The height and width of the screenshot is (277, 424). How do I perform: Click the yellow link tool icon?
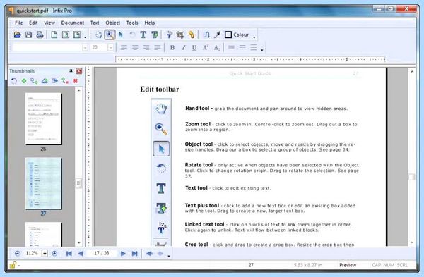point(192,35)
